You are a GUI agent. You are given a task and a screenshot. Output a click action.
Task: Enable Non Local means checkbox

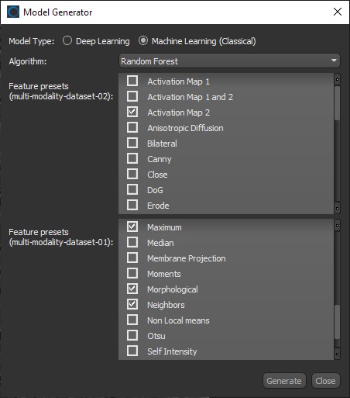132,320
